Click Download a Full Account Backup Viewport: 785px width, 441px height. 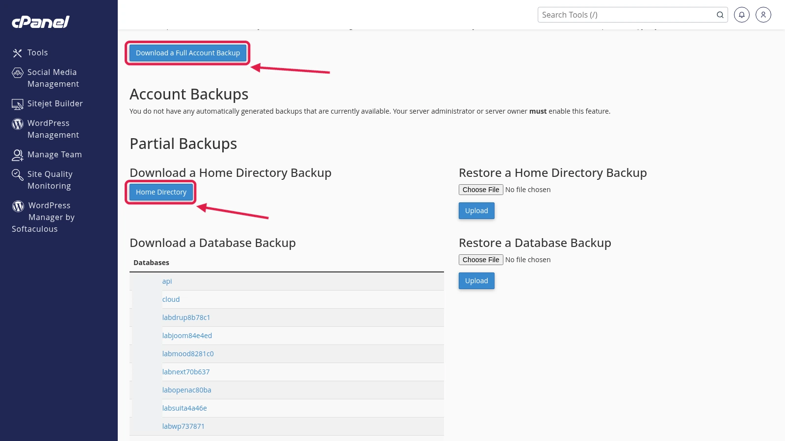pos(188,53)
